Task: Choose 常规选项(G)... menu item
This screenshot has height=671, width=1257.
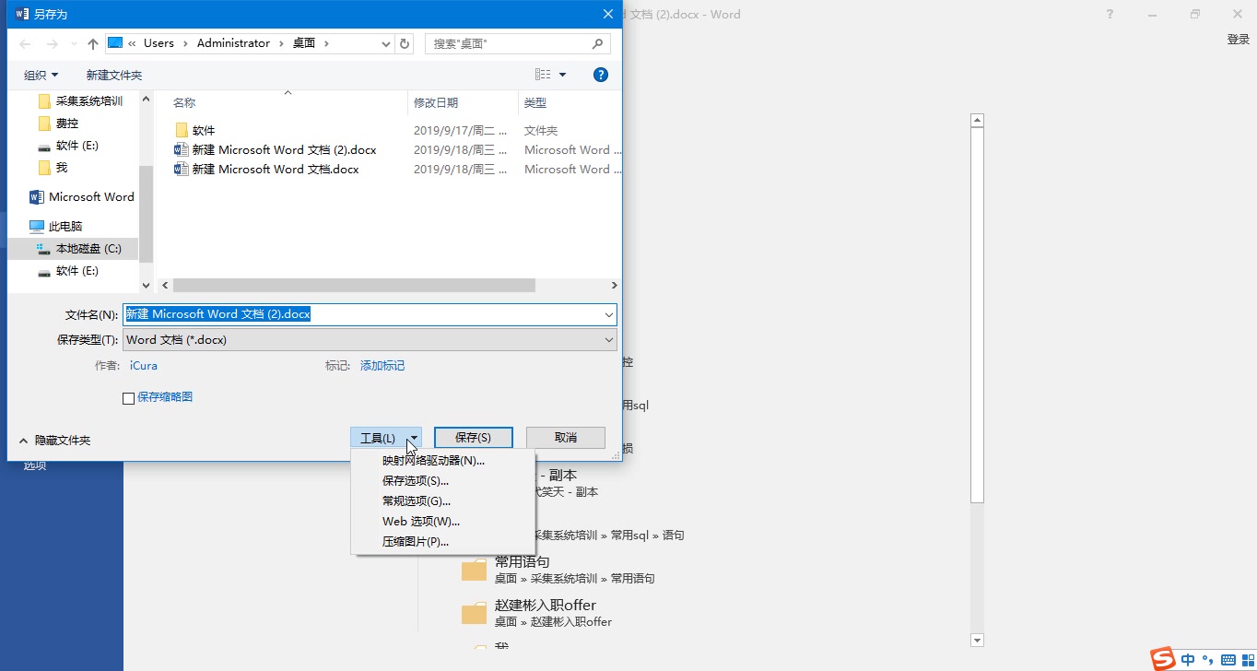Action: point(442,501)
